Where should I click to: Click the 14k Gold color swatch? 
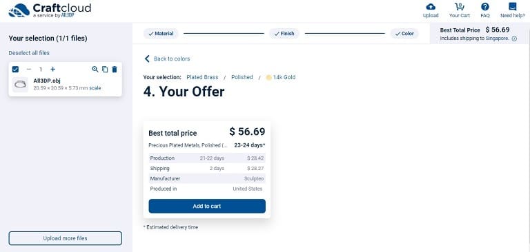(x=268, y=77)
